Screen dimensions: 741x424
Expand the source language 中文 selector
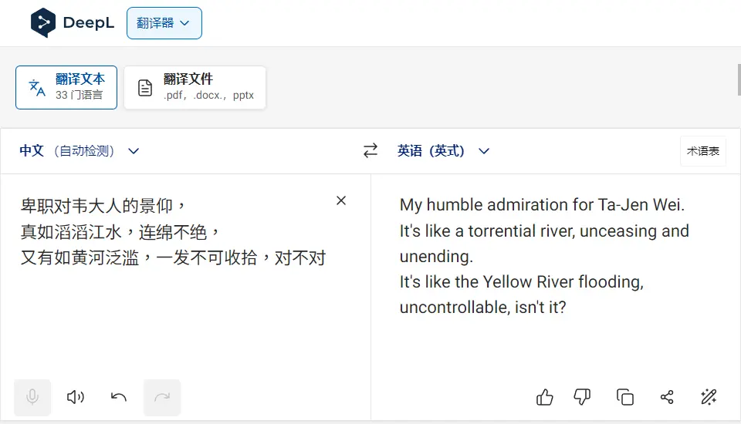[80, 151]
